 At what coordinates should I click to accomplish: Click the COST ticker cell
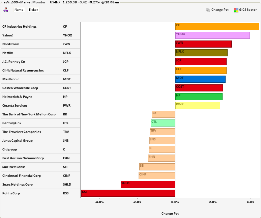[67, 88]
